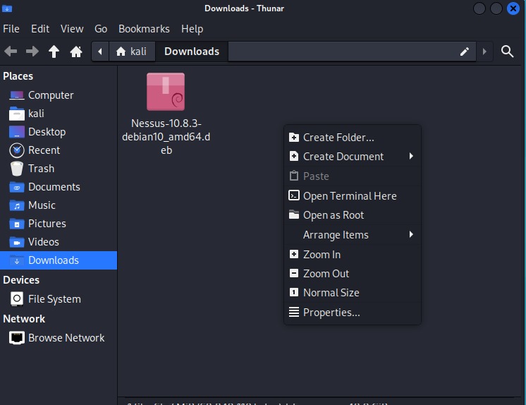The height and width of the screenshot is (405, 526).
Task: Choose Arrange Items in context menu
Action: [x=353, y=235]
